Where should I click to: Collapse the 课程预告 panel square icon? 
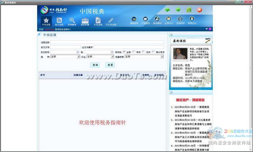click(x=171, y=92)
